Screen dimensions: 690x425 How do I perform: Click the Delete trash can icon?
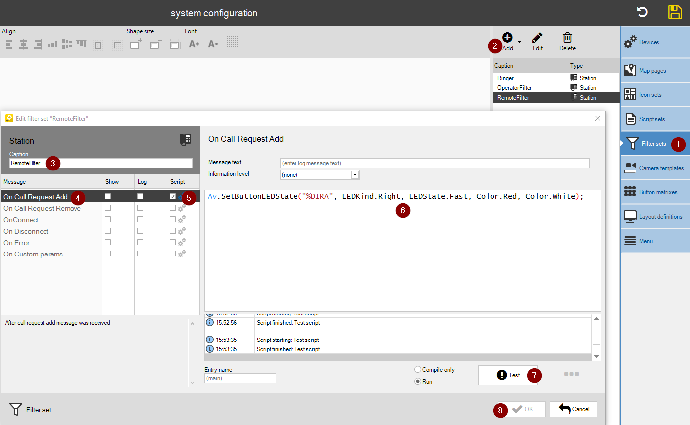(567, 38)
